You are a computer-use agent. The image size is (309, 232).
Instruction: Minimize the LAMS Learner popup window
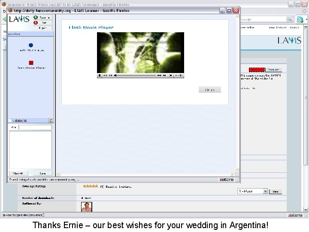click(x=222, y=10)
